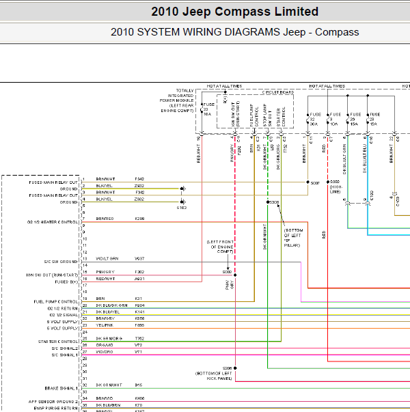Viewport: 410px width, 412px height.
Task: Click the "S/C SIGNAL 1" pin label
Action: (x=65, y=355)
